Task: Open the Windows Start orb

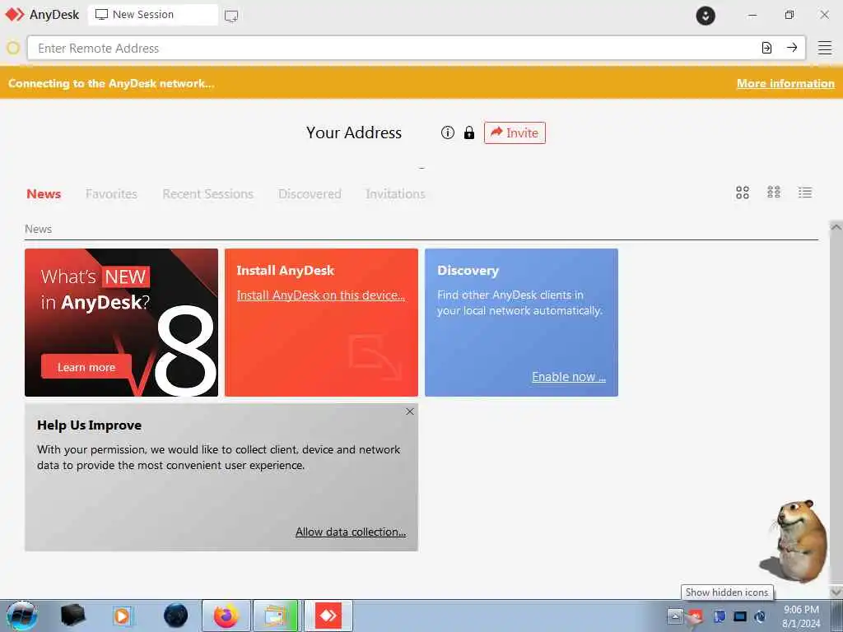Action: click(x=22, y=616)
